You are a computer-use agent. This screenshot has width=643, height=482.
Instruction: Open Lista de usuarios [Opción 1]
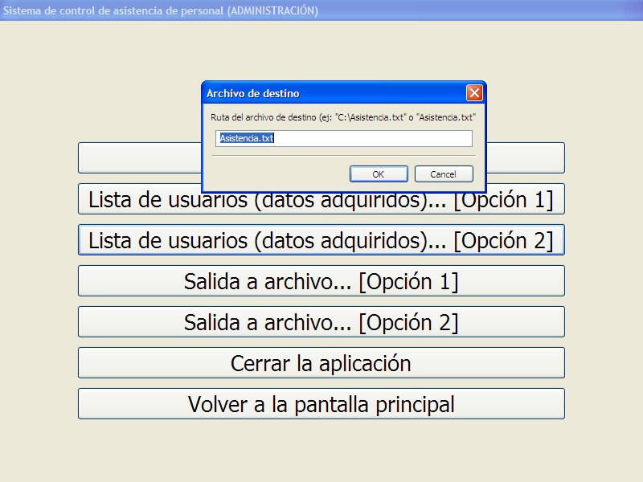[321, 199]
